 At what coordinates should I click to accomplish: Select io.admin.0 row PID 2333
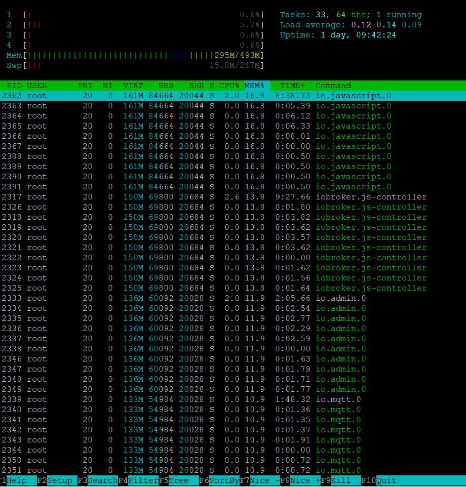pos(233,298)
